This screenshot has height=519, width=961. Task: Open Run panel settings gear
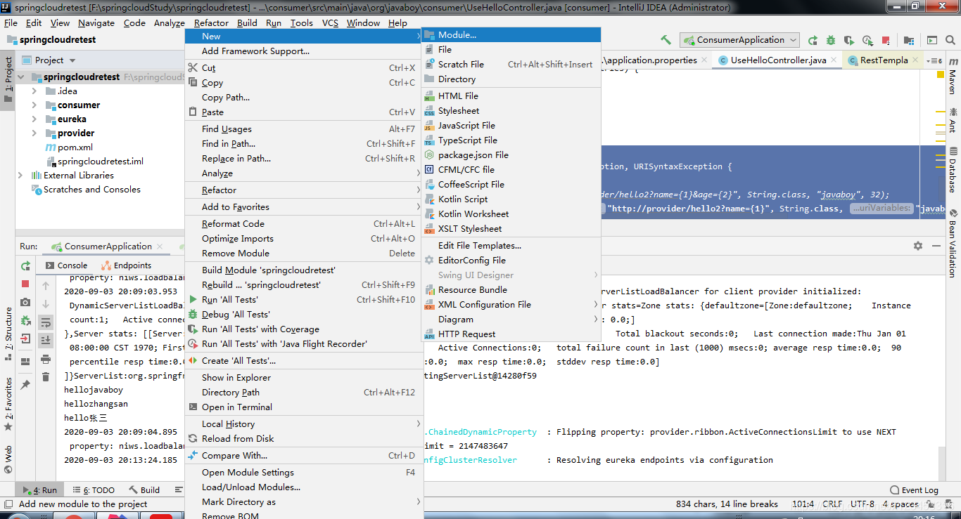click(x=917, y=246)
